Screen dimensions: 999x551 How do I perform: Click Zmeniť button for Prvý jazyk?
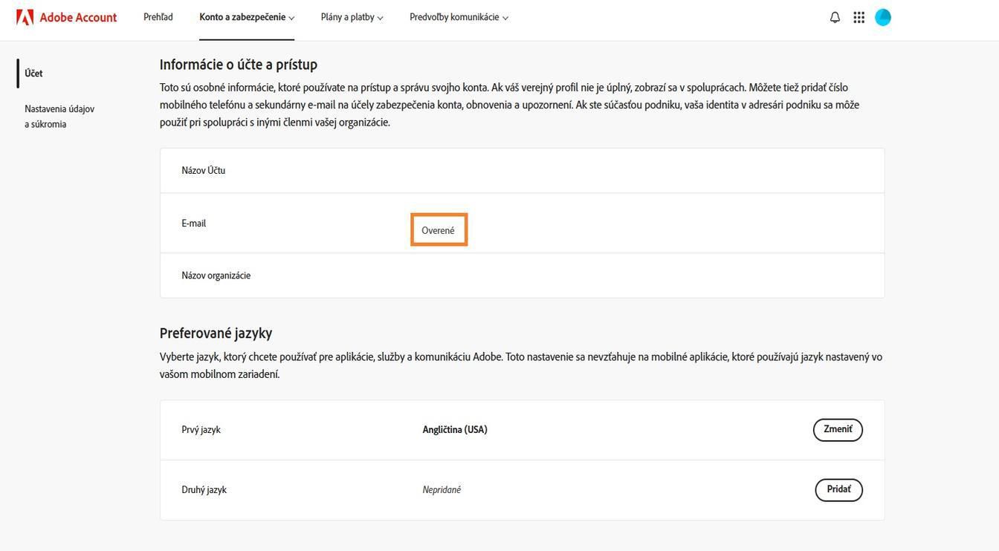tap(838, 430)
